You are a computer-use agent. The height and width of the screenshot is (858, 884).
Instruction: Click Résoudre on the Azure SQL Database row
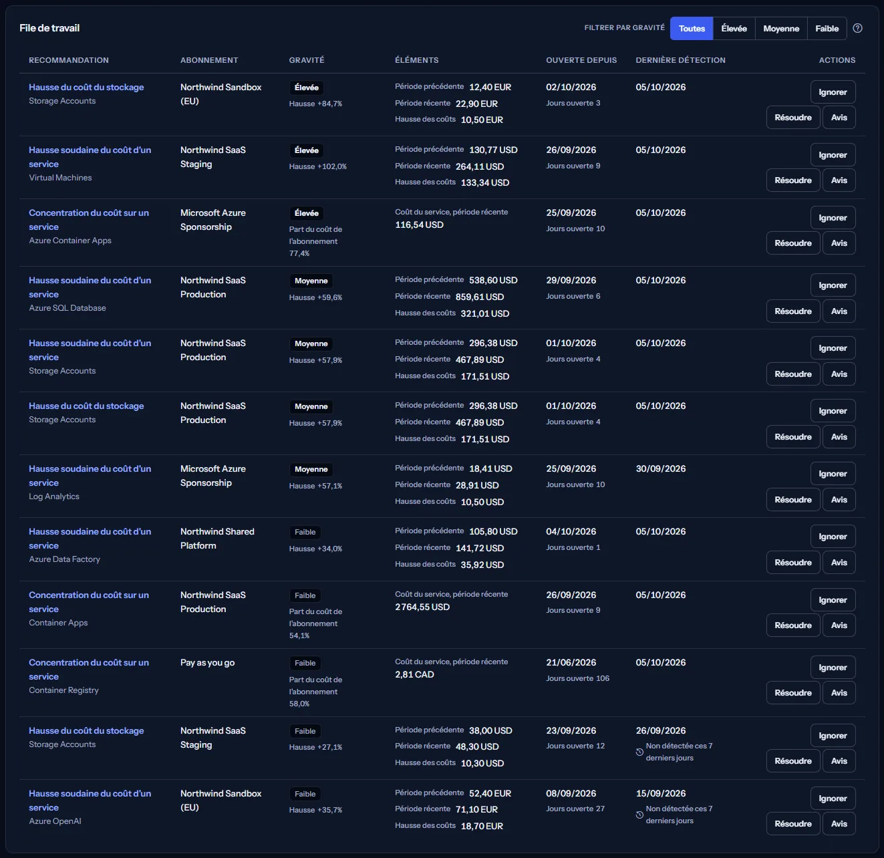[x=793, y=311]
